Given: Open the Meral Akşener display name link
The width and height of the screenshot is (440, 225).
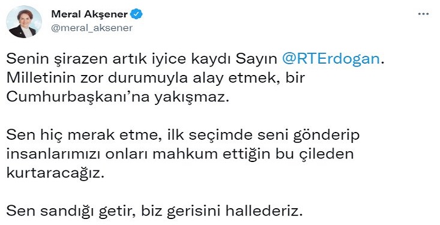Looking at the screenshot, I should 89,14.
